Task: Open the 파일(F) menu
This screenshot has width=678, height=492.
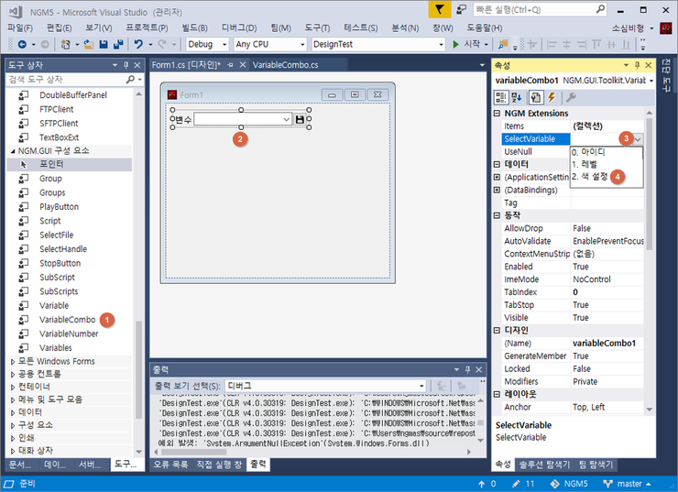Action: [x=20, y=28]
